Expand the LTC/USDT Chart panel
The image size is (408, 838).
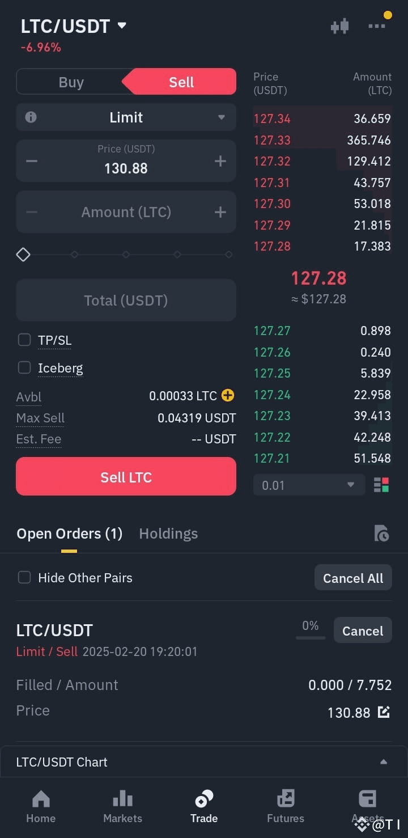tap(204, 762)
